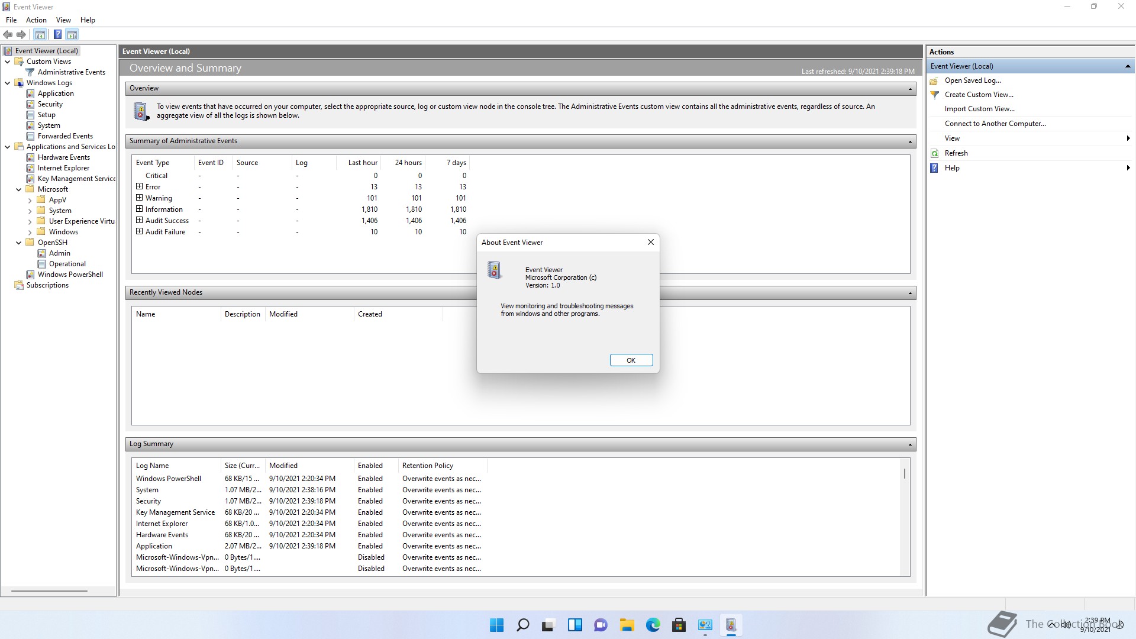Screen dimensions: 1136x639
Task: Expand the Error event type row
Action: click(140, 186)
